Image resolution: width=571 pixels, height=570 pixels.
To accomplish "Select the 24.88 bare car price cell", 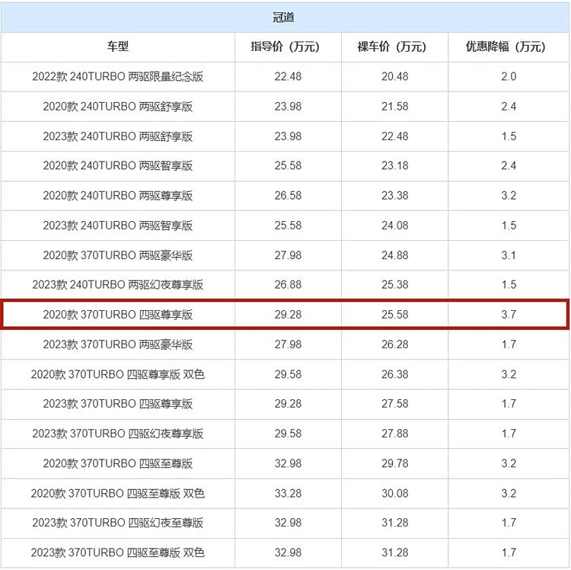I will [394, 255].
